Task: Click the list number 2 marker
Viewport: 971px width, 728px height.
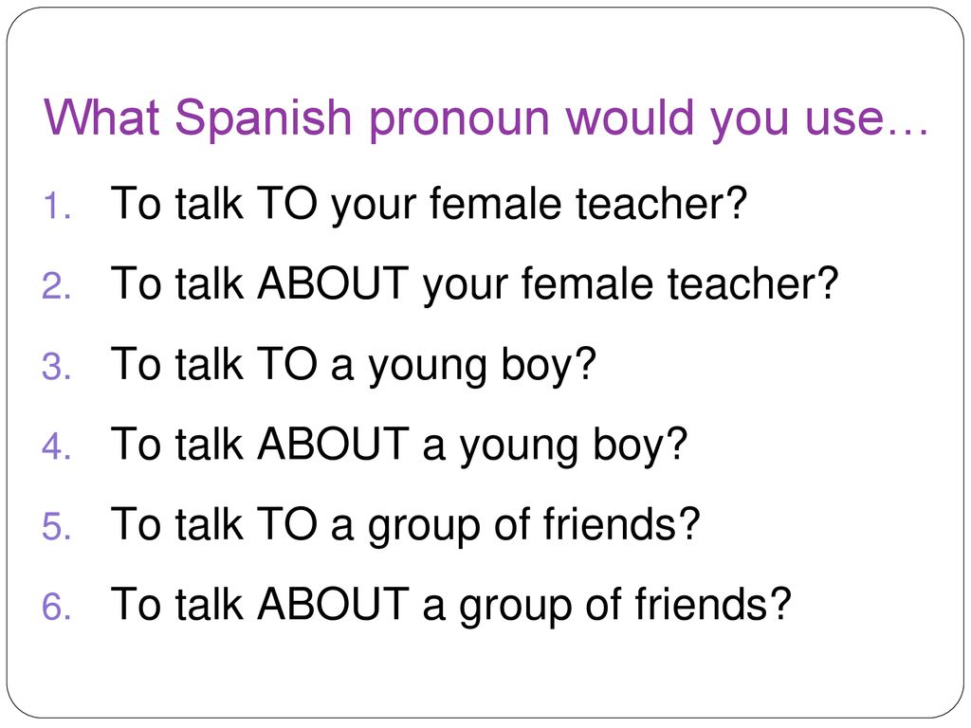Action: tap(56, 286)
